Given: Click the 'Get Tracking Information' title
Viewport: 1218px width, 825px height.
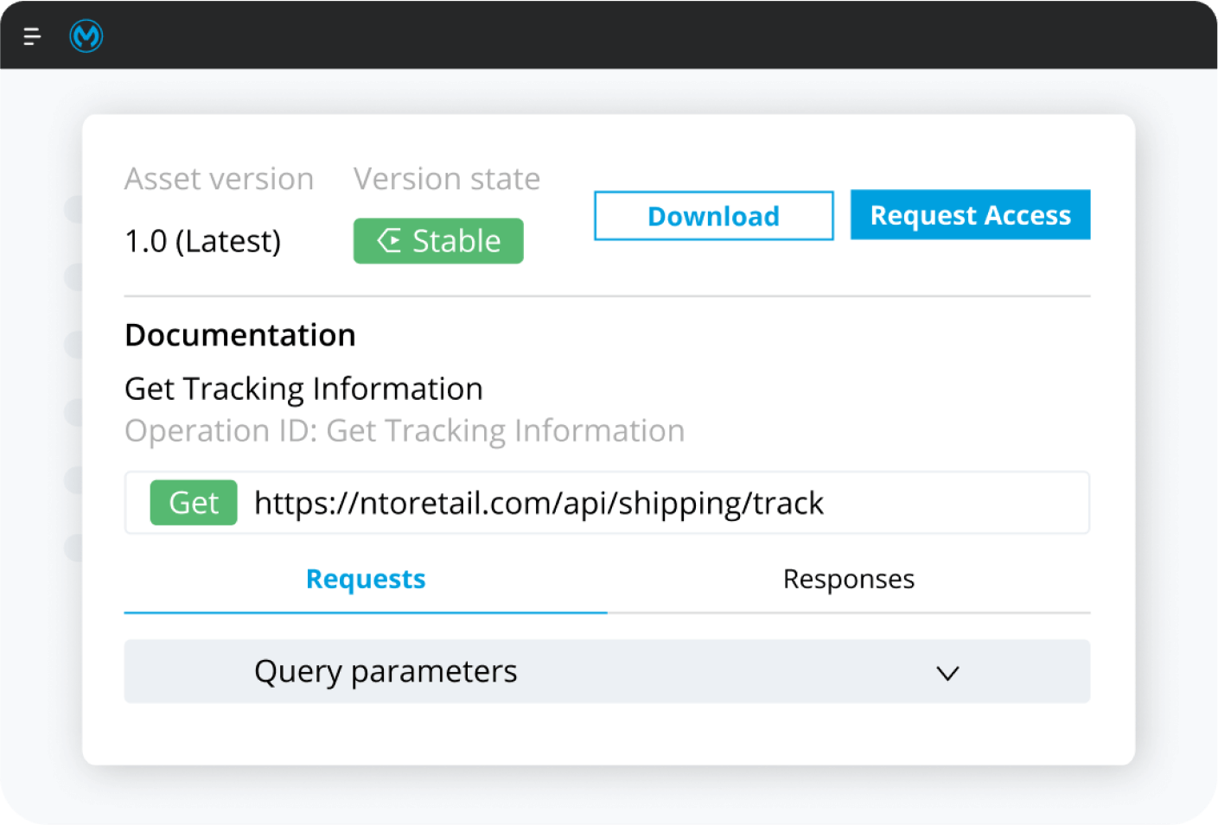Looking at the screenshot, I should click(303, 389).
